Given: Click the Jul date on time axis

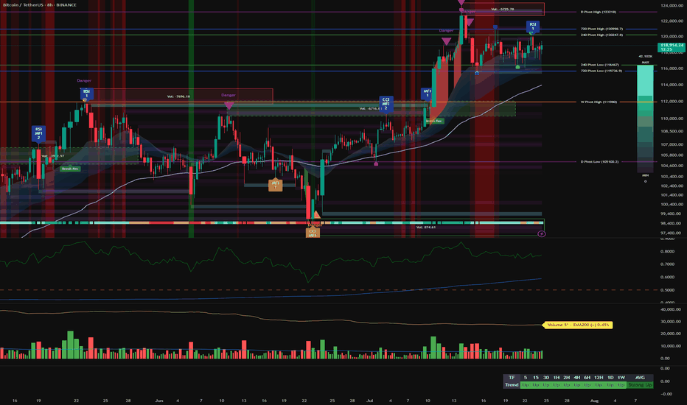Looking at the screenshot, I should click(370, 401).
